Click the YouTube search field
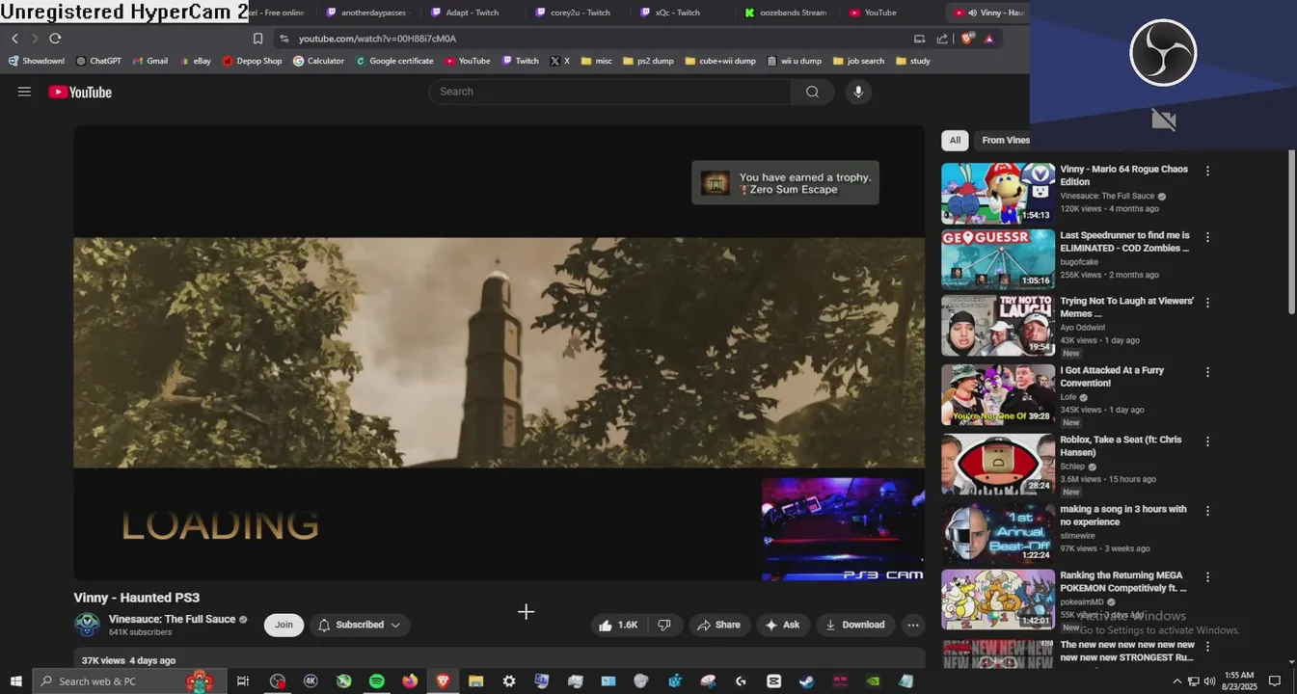Screen dimensions: 1297x694 (610, 92)
